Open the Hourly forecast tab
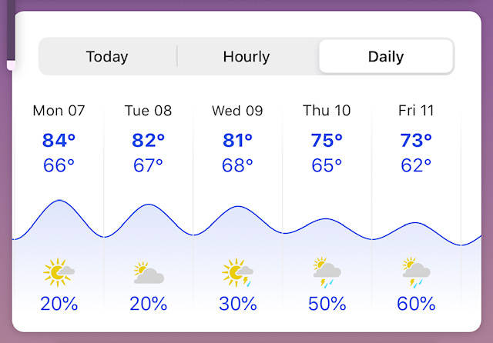Viewport: 493px width, 343px height. pyautogui.click(x=246, y=56)
